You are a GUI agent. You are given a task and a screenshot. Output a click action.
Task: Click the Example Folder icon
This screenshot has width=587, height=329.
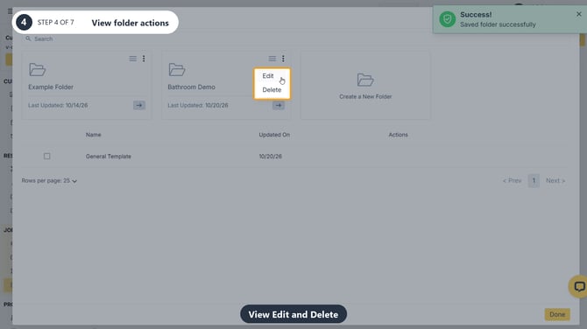click(37, 69)
